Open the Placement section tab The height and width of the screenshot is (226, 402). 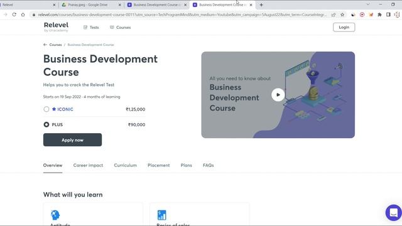(x=158, y=165)
